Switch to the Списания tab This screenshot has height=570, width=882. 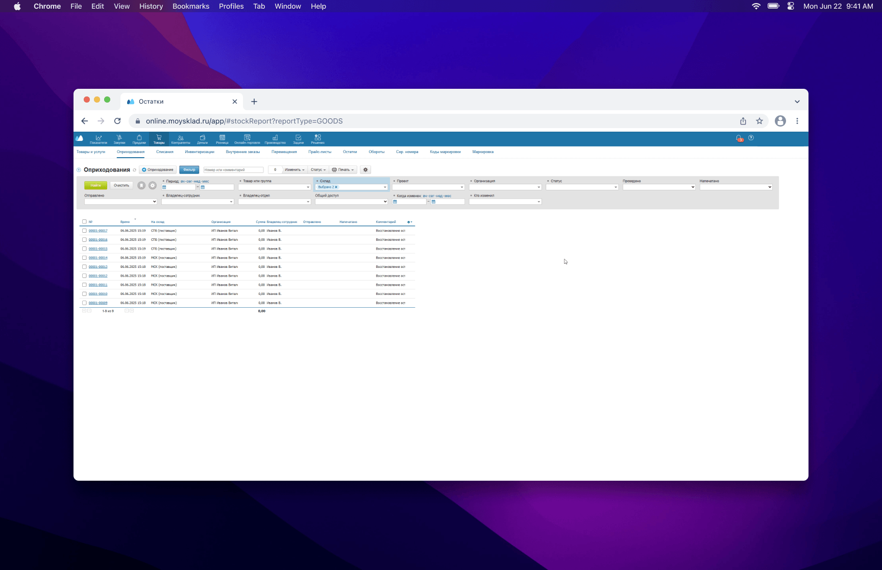[x=164, y=152]
